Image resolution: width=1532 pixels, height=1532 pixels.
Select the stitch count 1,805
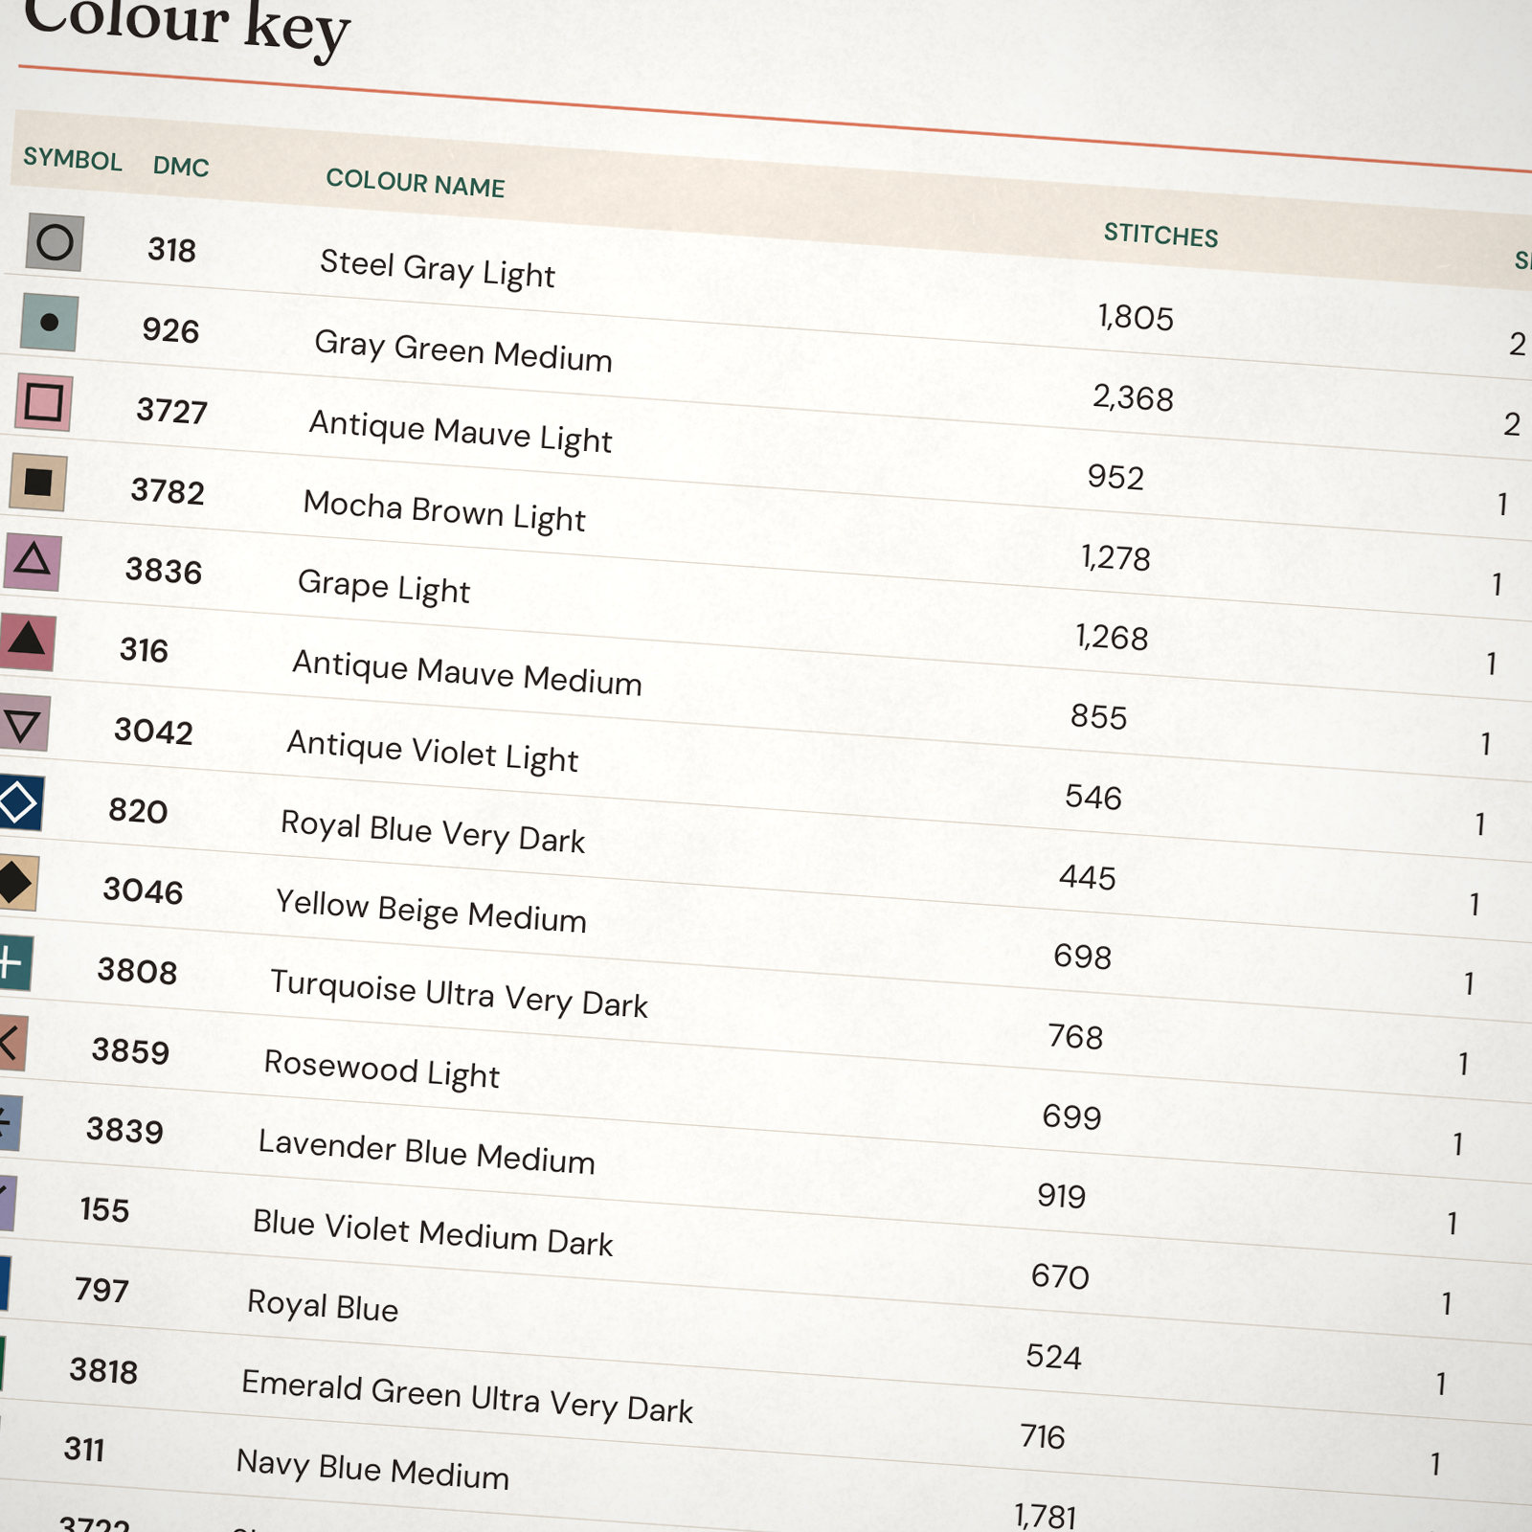pos(1136,318)
